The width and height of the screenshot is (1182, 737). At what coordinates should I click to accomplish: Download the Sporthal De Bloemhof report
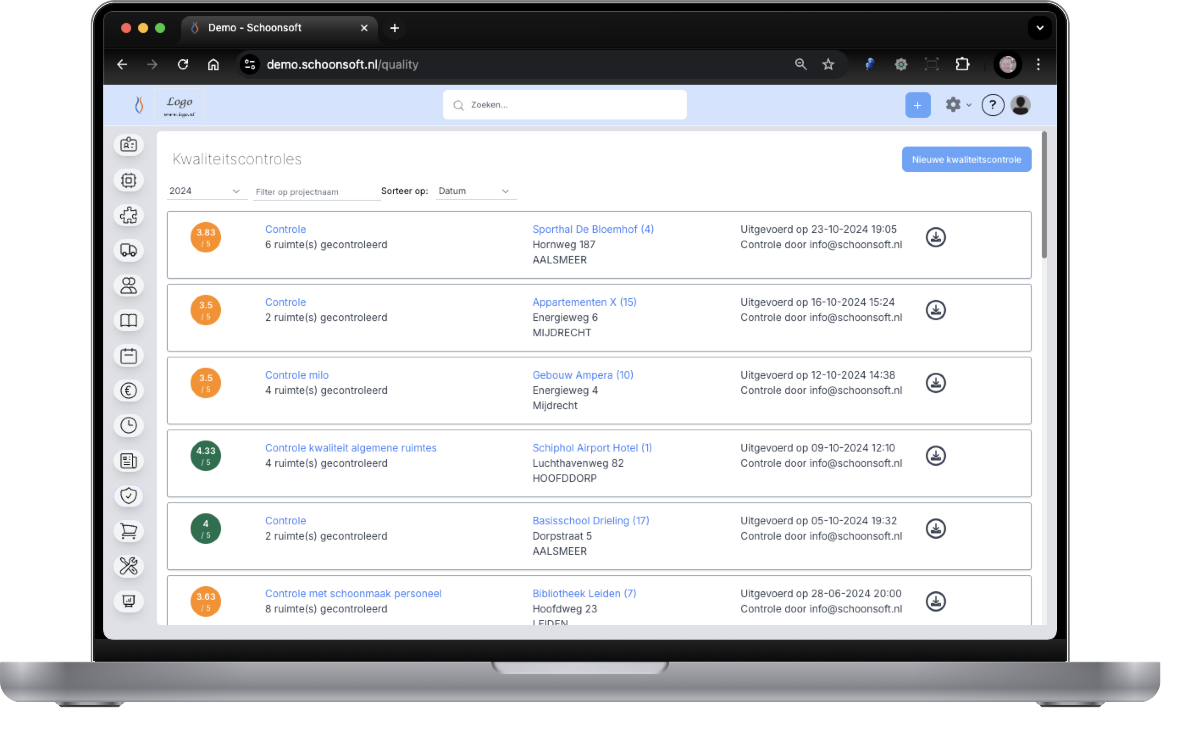pyautogui.click(x=935, y=237)
